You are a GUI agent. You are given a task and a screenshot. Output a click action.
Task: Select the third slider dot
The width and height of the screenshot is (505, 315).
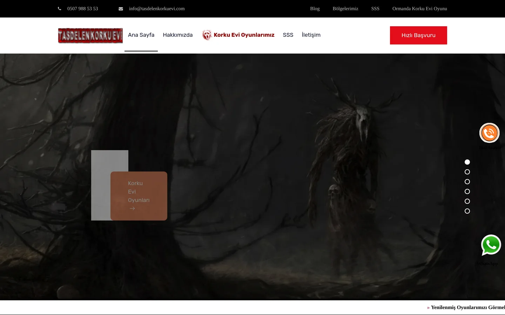467,182
